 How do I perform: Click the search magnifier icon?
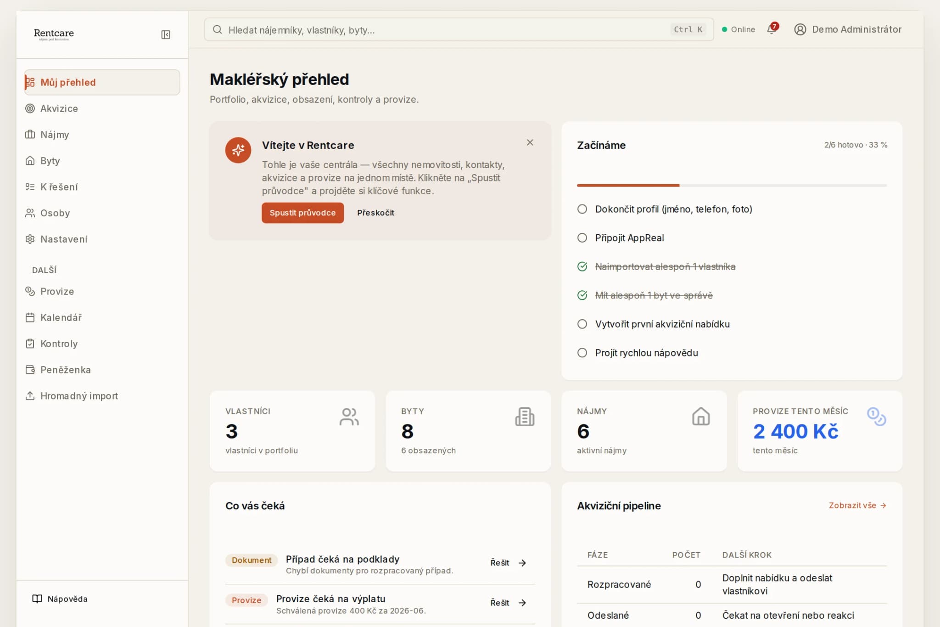217,30
